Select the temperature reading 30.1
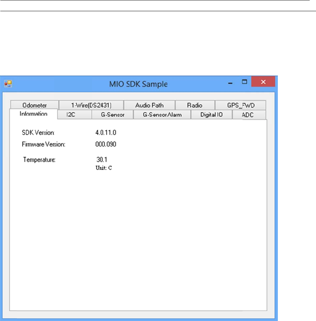Image resolution: width=316 pixels, height=321 pixels. pyautogui.click(x=102, y=159)
